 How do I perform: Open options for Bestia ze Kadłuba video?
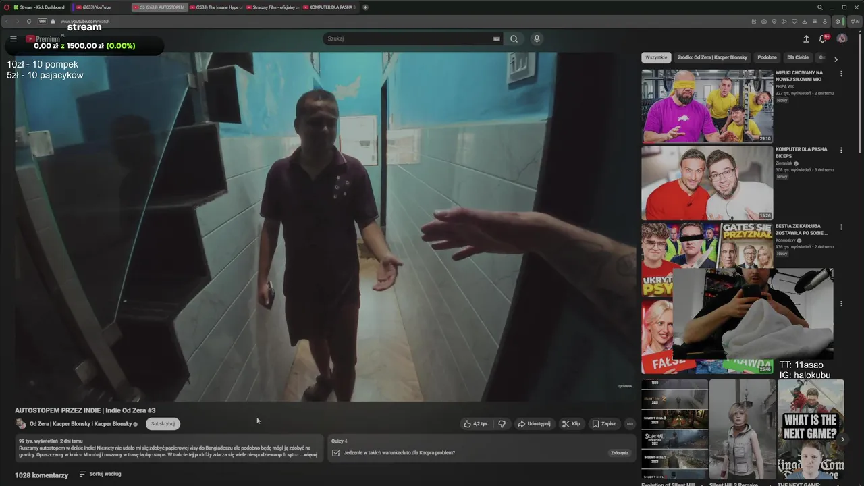click(841, 227)
